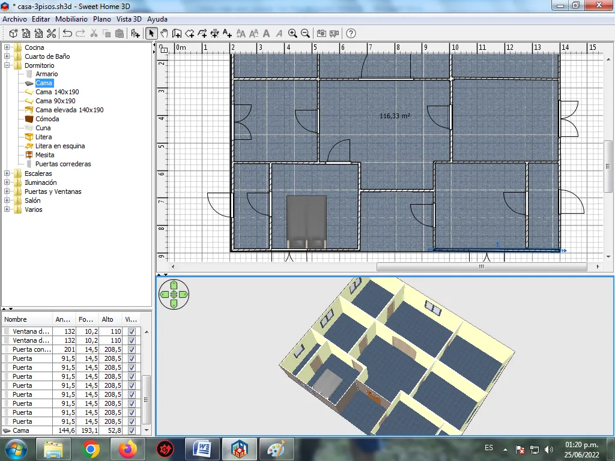Click the Save home toolbar icon
This screenshot has width=615, height=461.
click(38, 34)
